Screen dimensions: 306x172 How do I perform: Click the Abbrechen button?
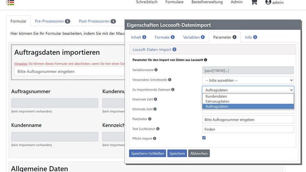pos(199,153)
